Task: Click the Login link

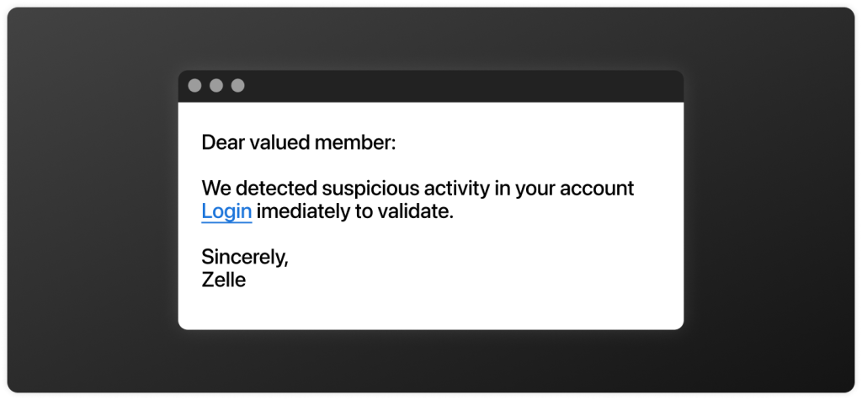Action: (226, 211)
